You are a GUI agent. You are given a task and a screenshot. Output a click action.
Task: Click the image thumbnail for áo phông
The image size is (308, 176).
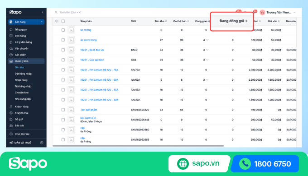(71, 30)
